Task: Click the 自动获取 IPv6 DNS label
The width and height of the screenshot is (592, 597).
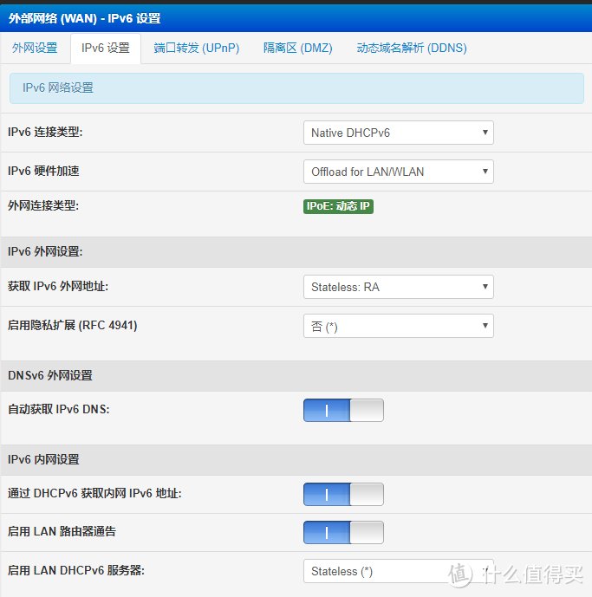Action: (59, 409)
